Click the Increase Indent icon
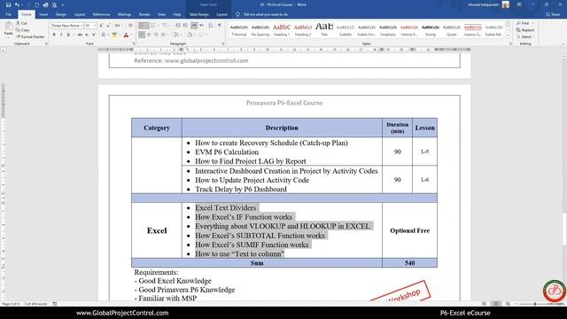Viewport: 567px width, 319px height. tap(185, 26)
